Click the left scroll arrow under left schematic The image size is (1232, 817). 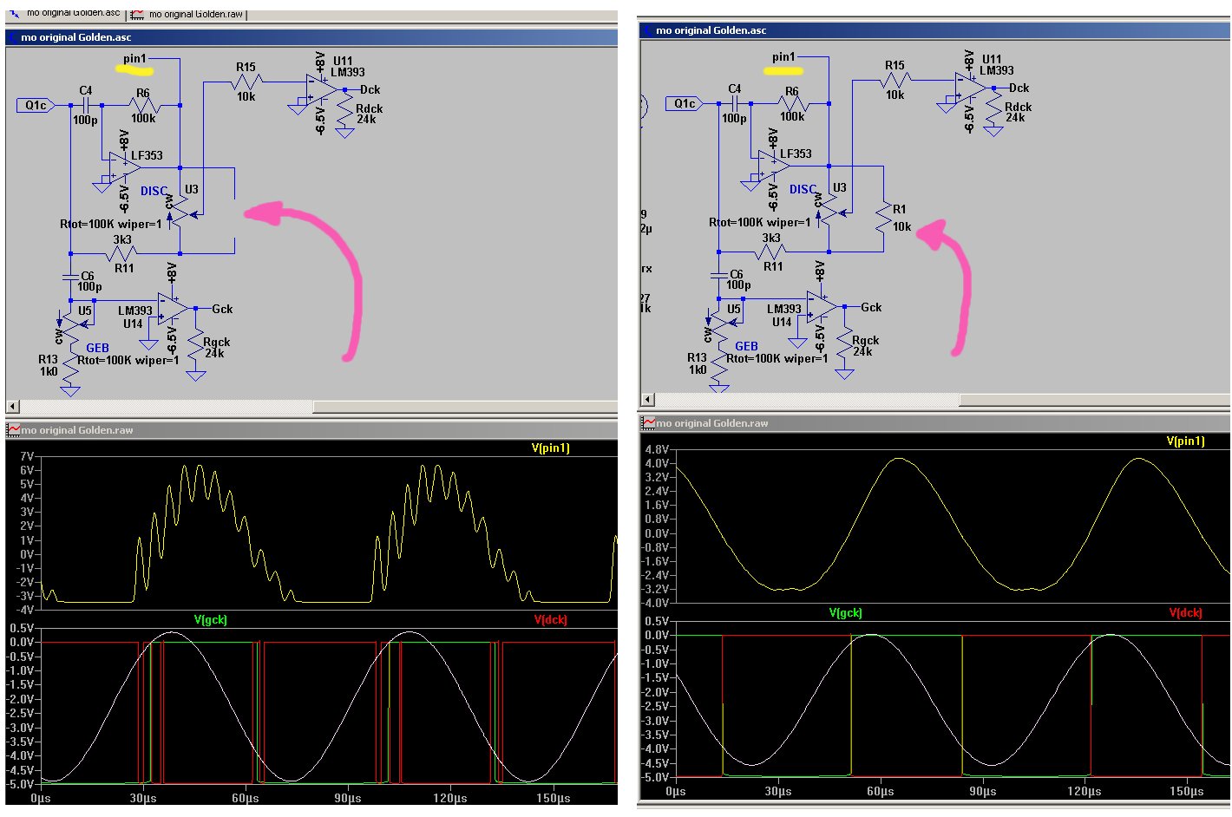[x=12, y=406]
